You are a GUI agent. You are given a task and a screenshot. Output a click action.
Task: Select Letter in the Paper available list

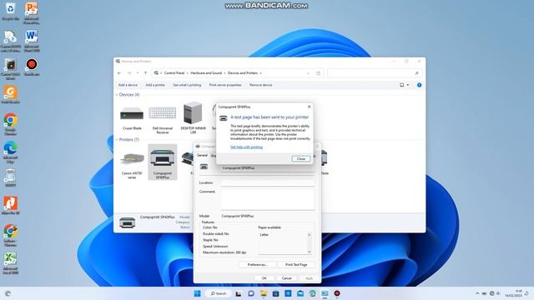click(x=264, y=235)
